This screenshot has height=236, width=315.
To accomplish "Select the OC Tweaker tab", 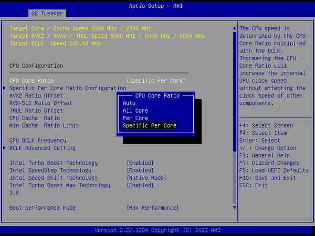I will (47, 14).
